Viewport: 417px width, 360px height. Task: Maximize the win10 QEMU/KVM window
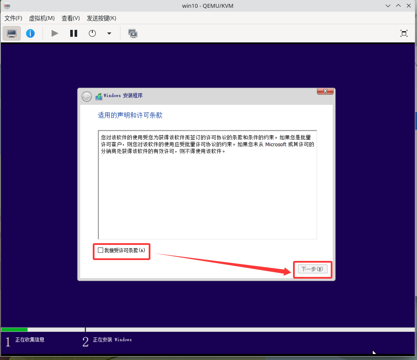tap(398, 6)
